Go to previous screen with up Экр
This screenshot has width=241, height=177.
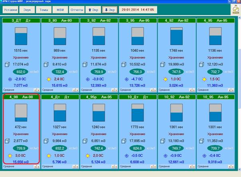[x=93, y=10]
